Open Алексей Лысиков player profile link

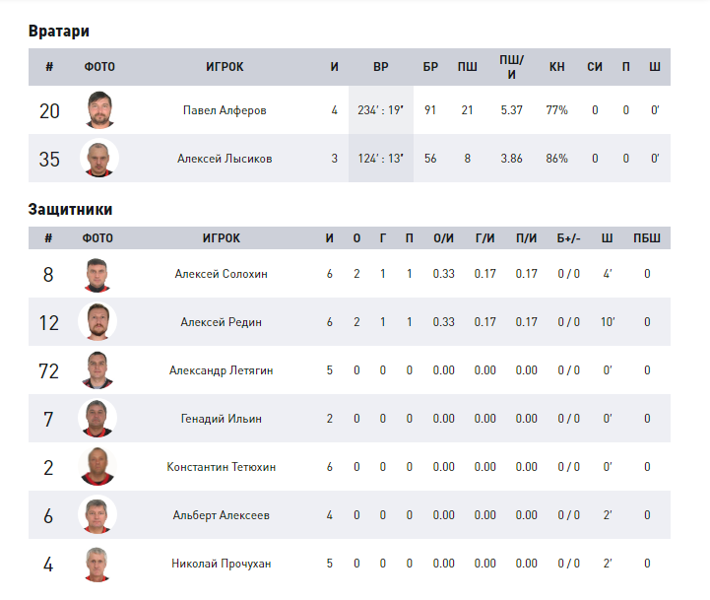[225, 159]
